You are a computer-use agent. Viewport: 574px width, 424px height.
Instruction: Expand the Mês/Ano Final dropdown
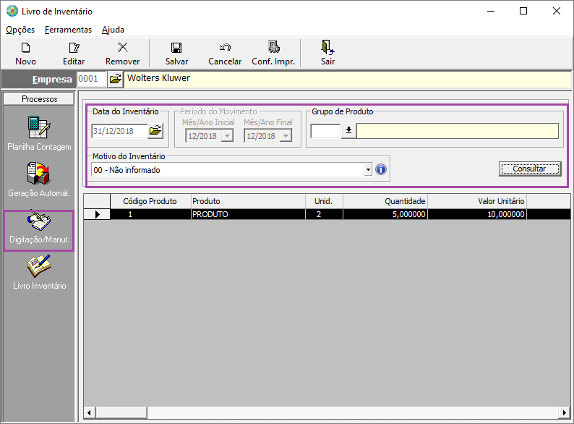286,136
